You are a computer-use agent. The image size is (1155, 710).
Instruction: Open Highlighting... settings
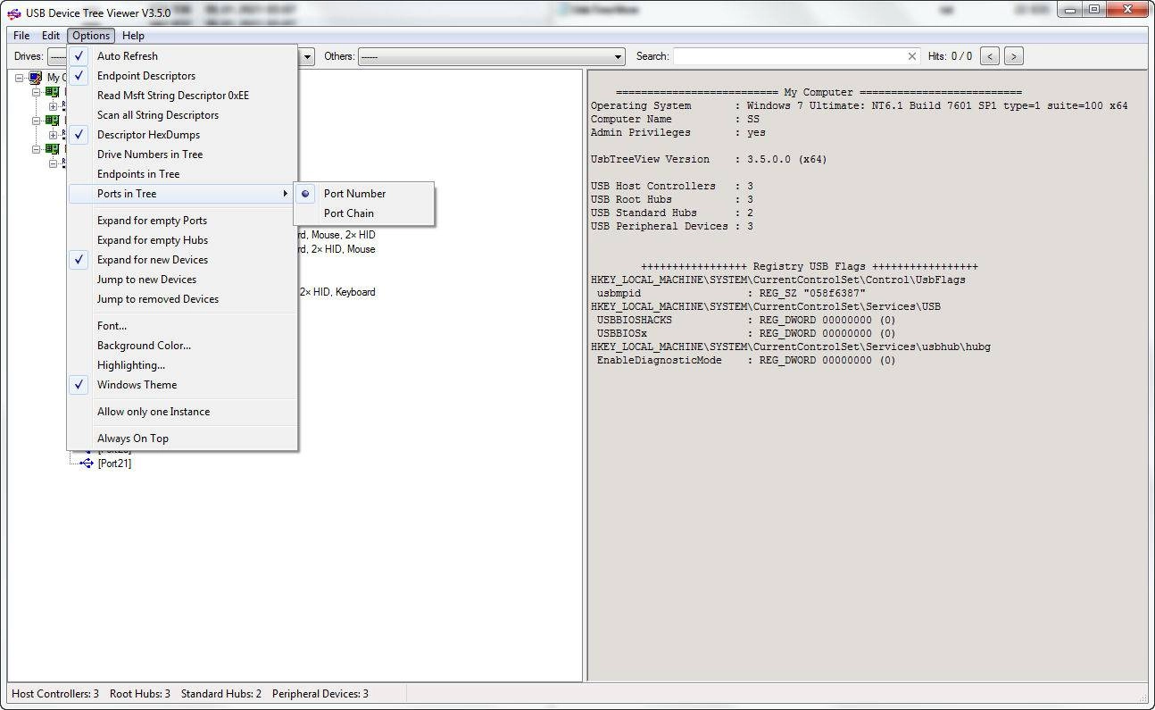182,365
